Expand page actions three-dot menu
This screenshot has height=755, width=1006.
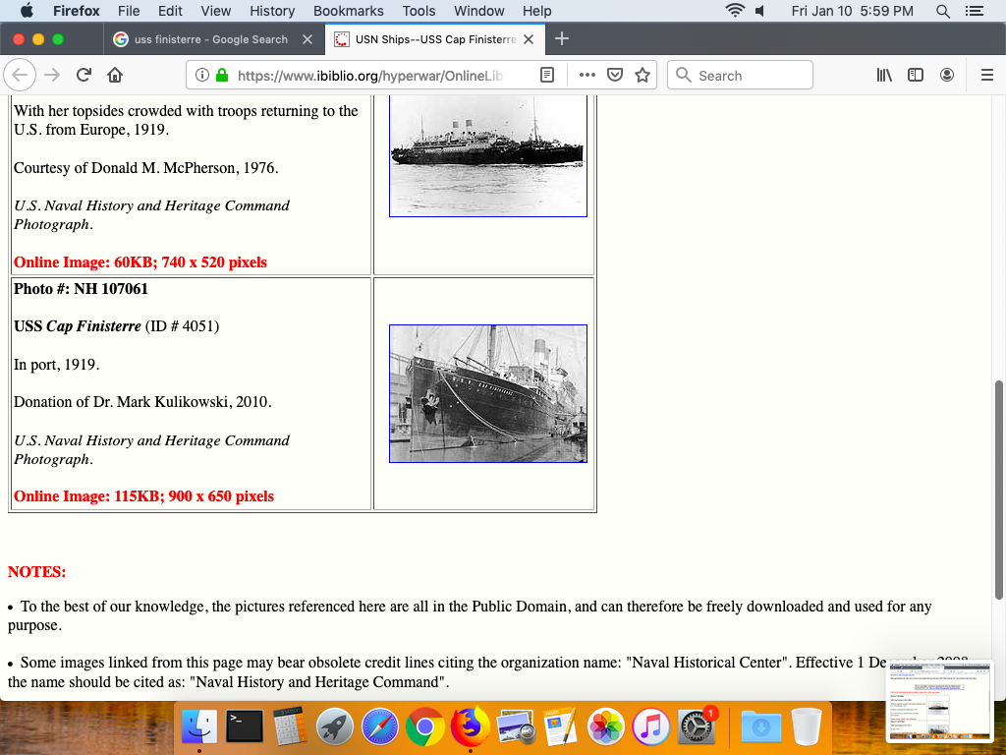tap(587, 76)
